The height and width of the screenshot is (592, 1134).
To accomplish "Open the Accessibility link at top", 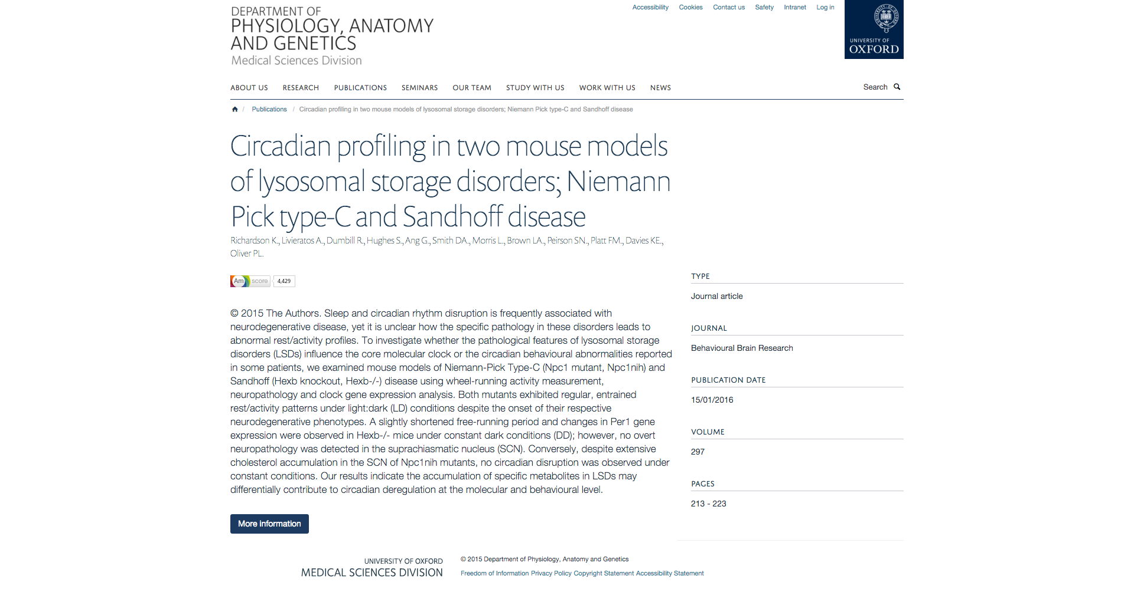I will tap(650, 8).
